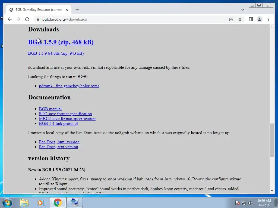Download BGB 1.5.9 64 bits zip
This screenshot has width=278, height=208.
56,53
